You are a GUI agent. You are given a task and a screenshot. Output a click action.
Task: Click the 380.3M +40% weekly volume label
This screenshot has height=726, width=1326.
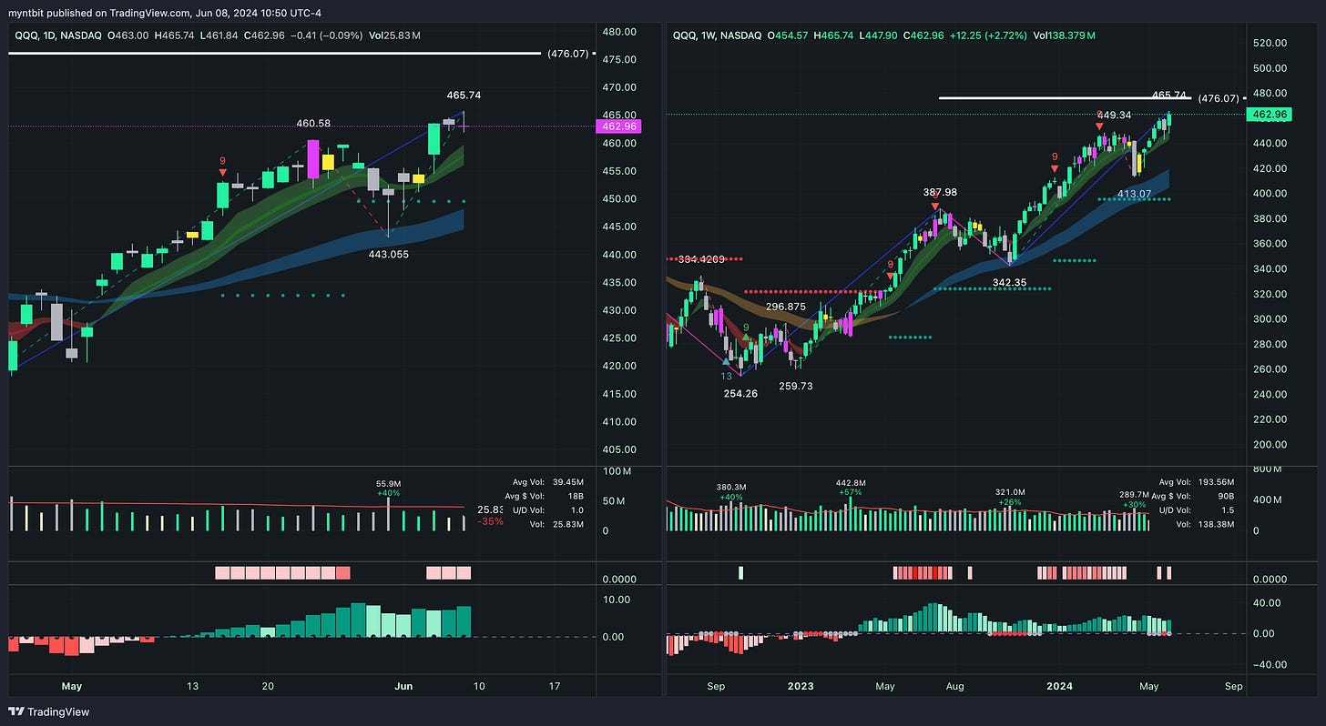click(x=731, y=491)
